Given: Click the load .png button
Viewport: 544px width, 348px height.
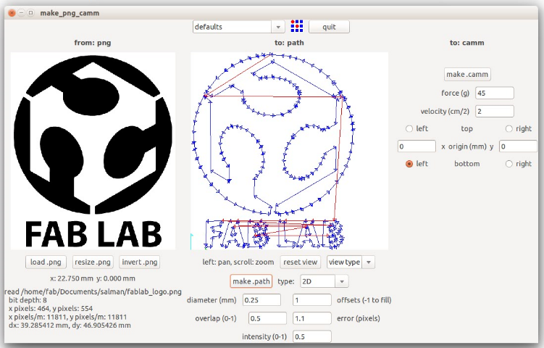Looking at the screenshot, I should (x=46, y=262).
